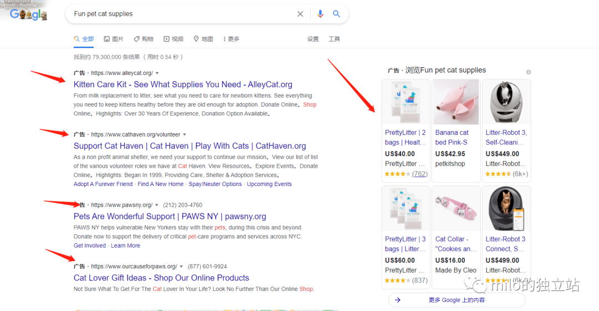
Task: Click Adopt A Furever Friend sitelink
Action: point(103,184)
